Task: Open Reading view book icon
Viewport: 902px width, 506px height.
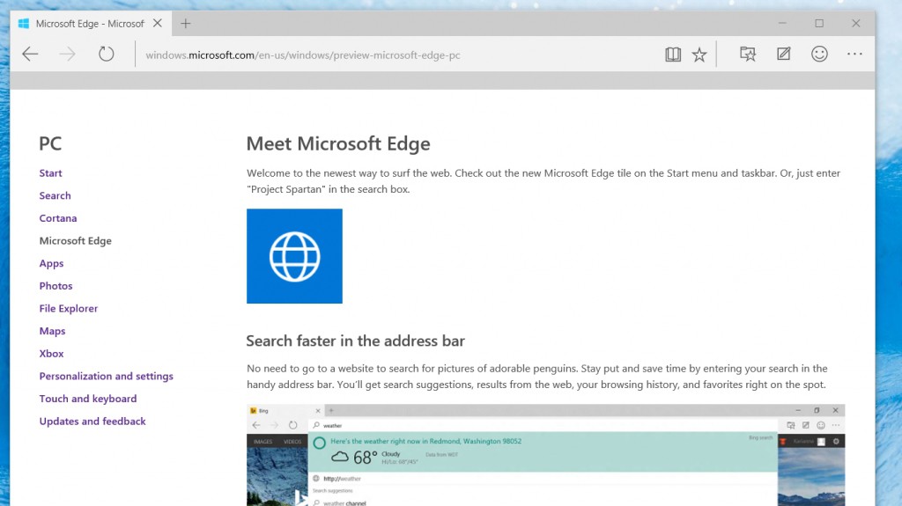Action: [673, 55]
